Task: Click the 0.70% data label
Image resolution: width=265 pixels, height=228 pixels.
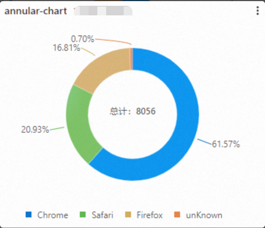Action: pyautogui.click(x=82, y=39)
